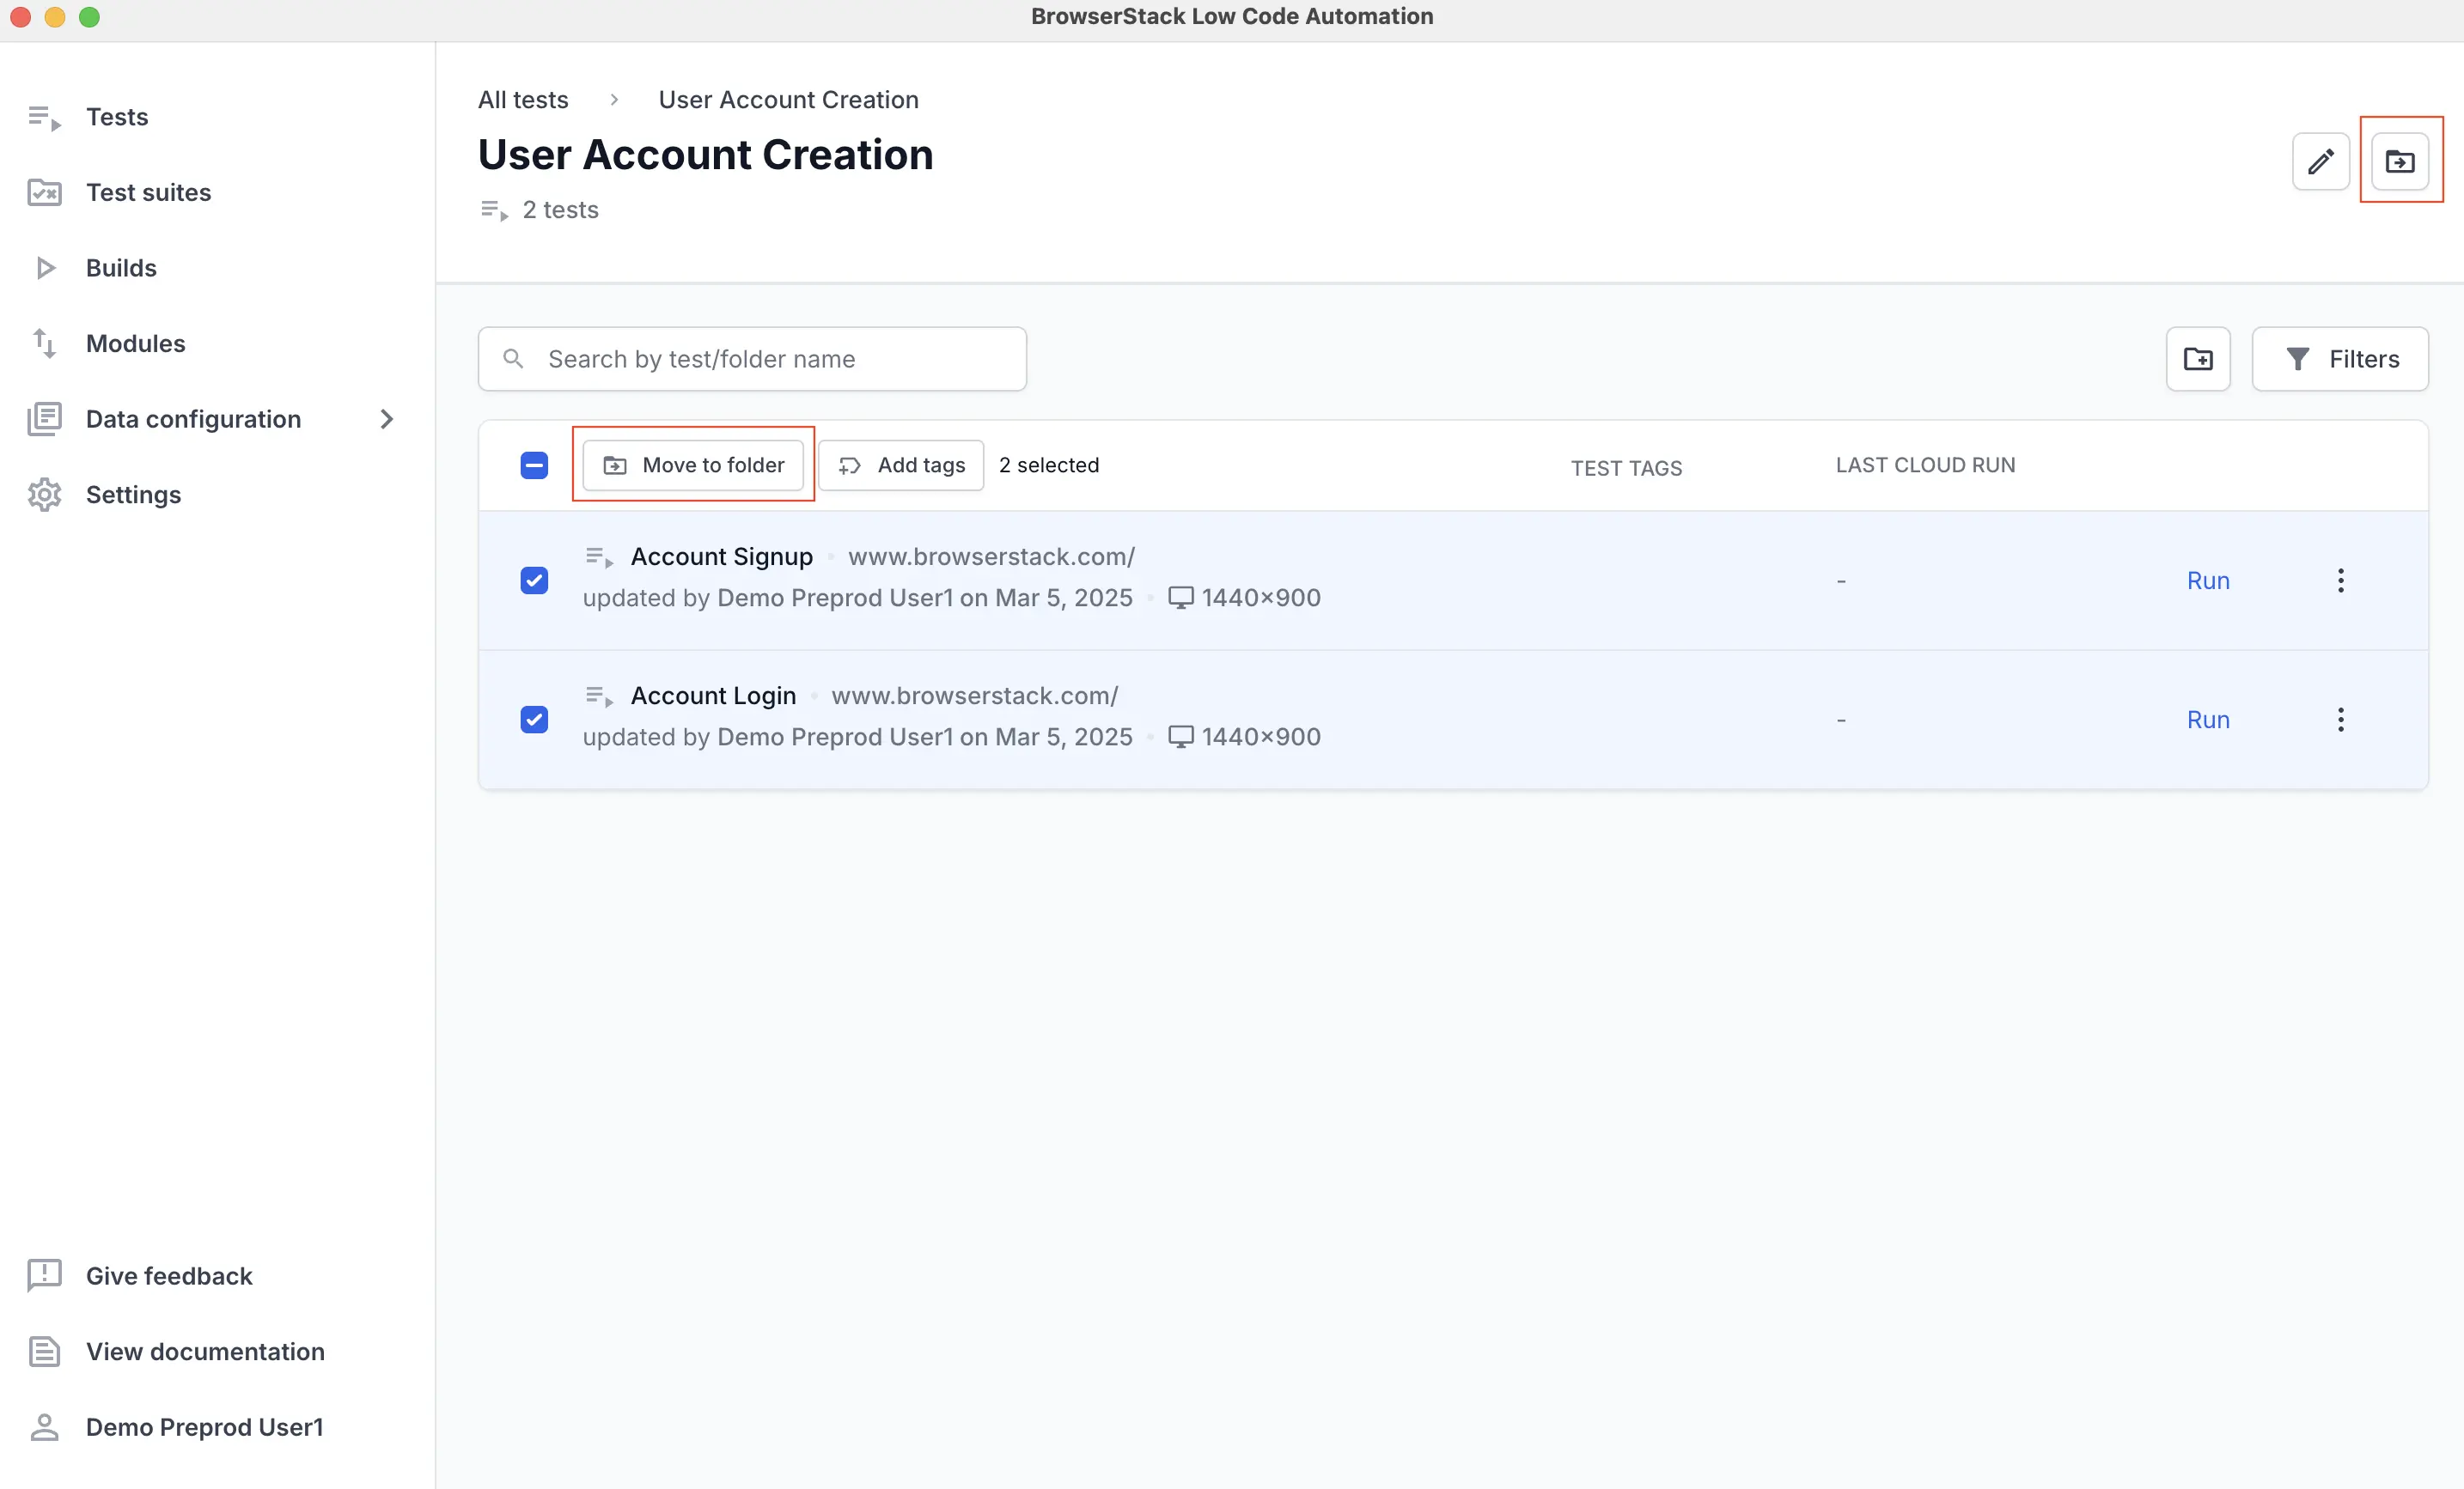The image size is (2464, 1489).
Task: Open Demo Preprod User1 account menu
Action: [204, 1426]
